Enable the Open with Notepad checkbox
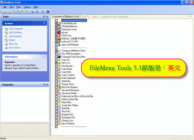The image size is (194, 140). (x=56, y=45)
